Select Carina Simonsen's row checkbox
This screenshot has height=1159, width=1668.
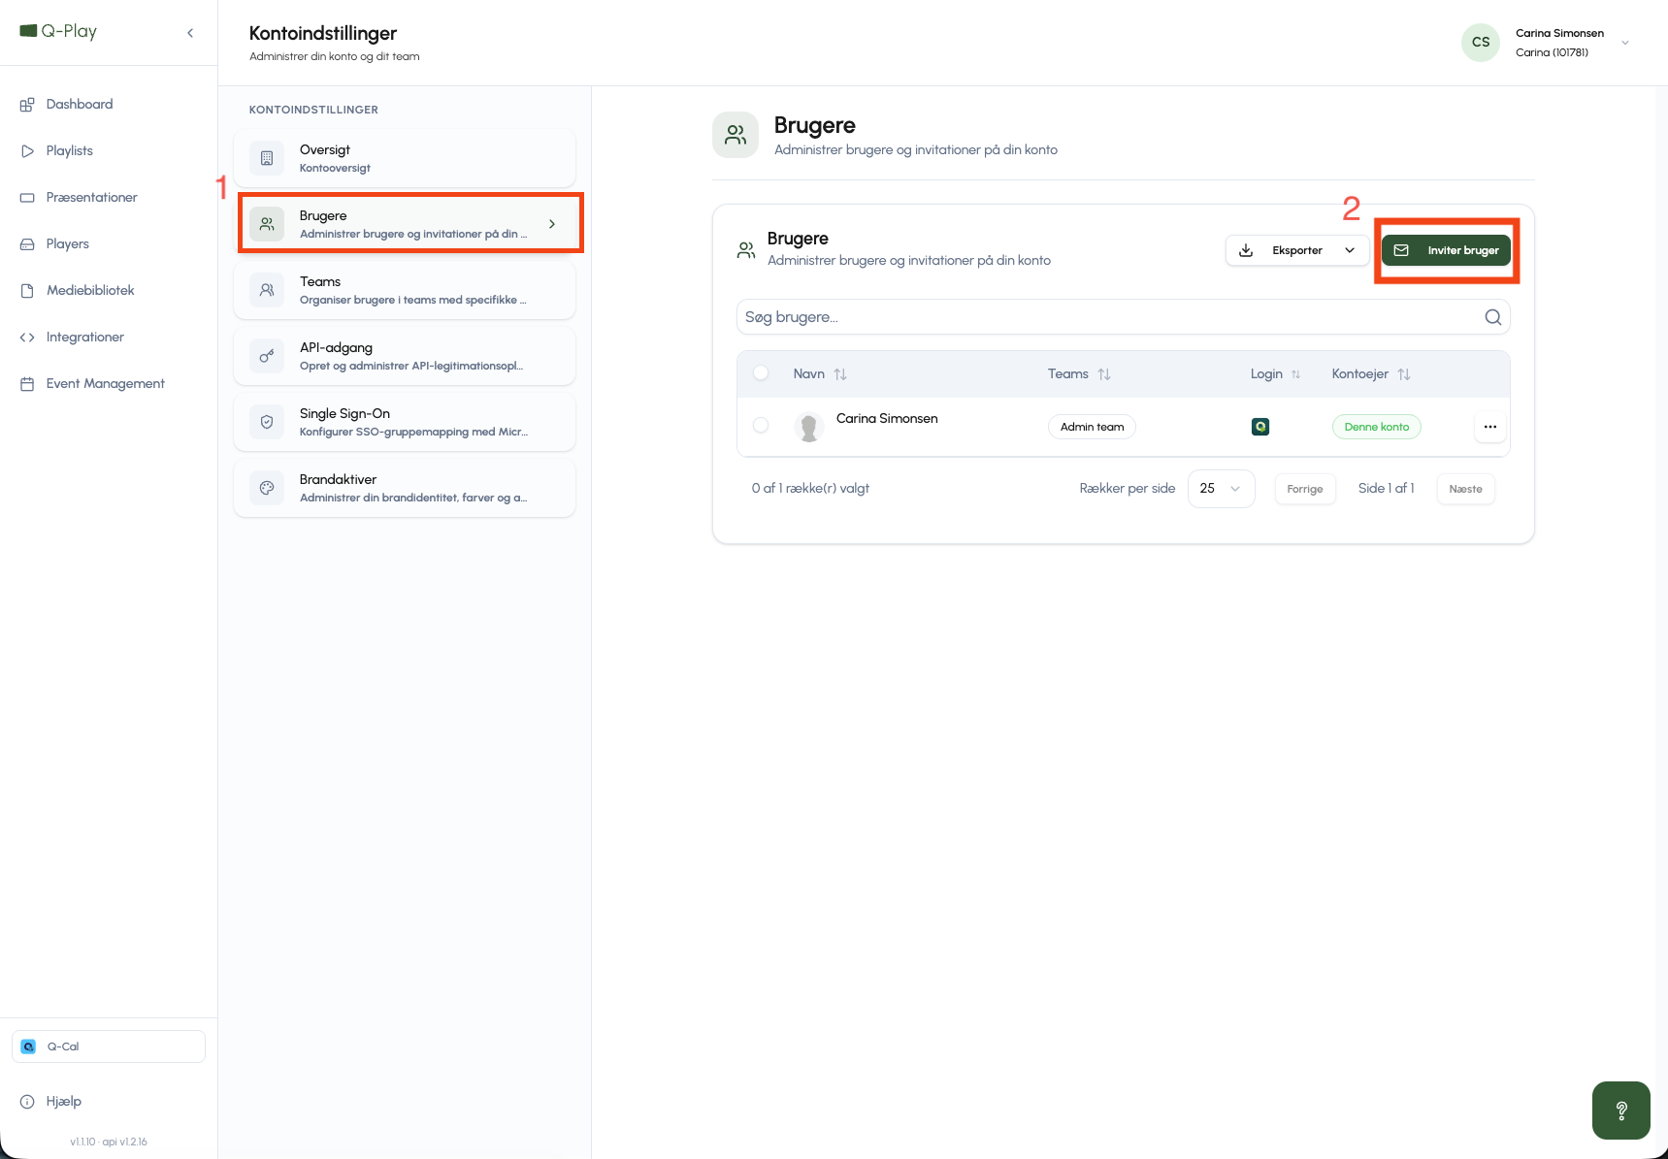pyautogui.click(x=761, y=425)
